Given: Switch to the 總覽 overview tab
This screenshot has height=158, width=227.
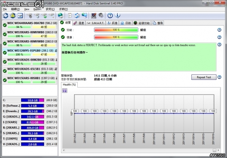Looking at the screenshot, I should (65, 23).
